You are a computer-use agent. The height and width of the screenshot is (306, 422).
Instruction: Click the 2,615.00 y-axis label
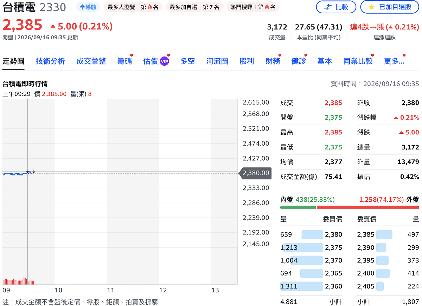click(x=256, y=102)
